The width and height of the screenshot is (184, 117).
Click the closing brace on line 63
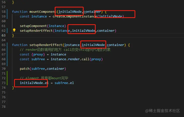[13, 35]
